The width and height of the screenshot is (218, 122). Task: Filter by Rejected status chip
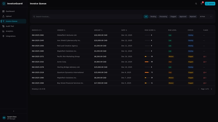pos(193,17)
